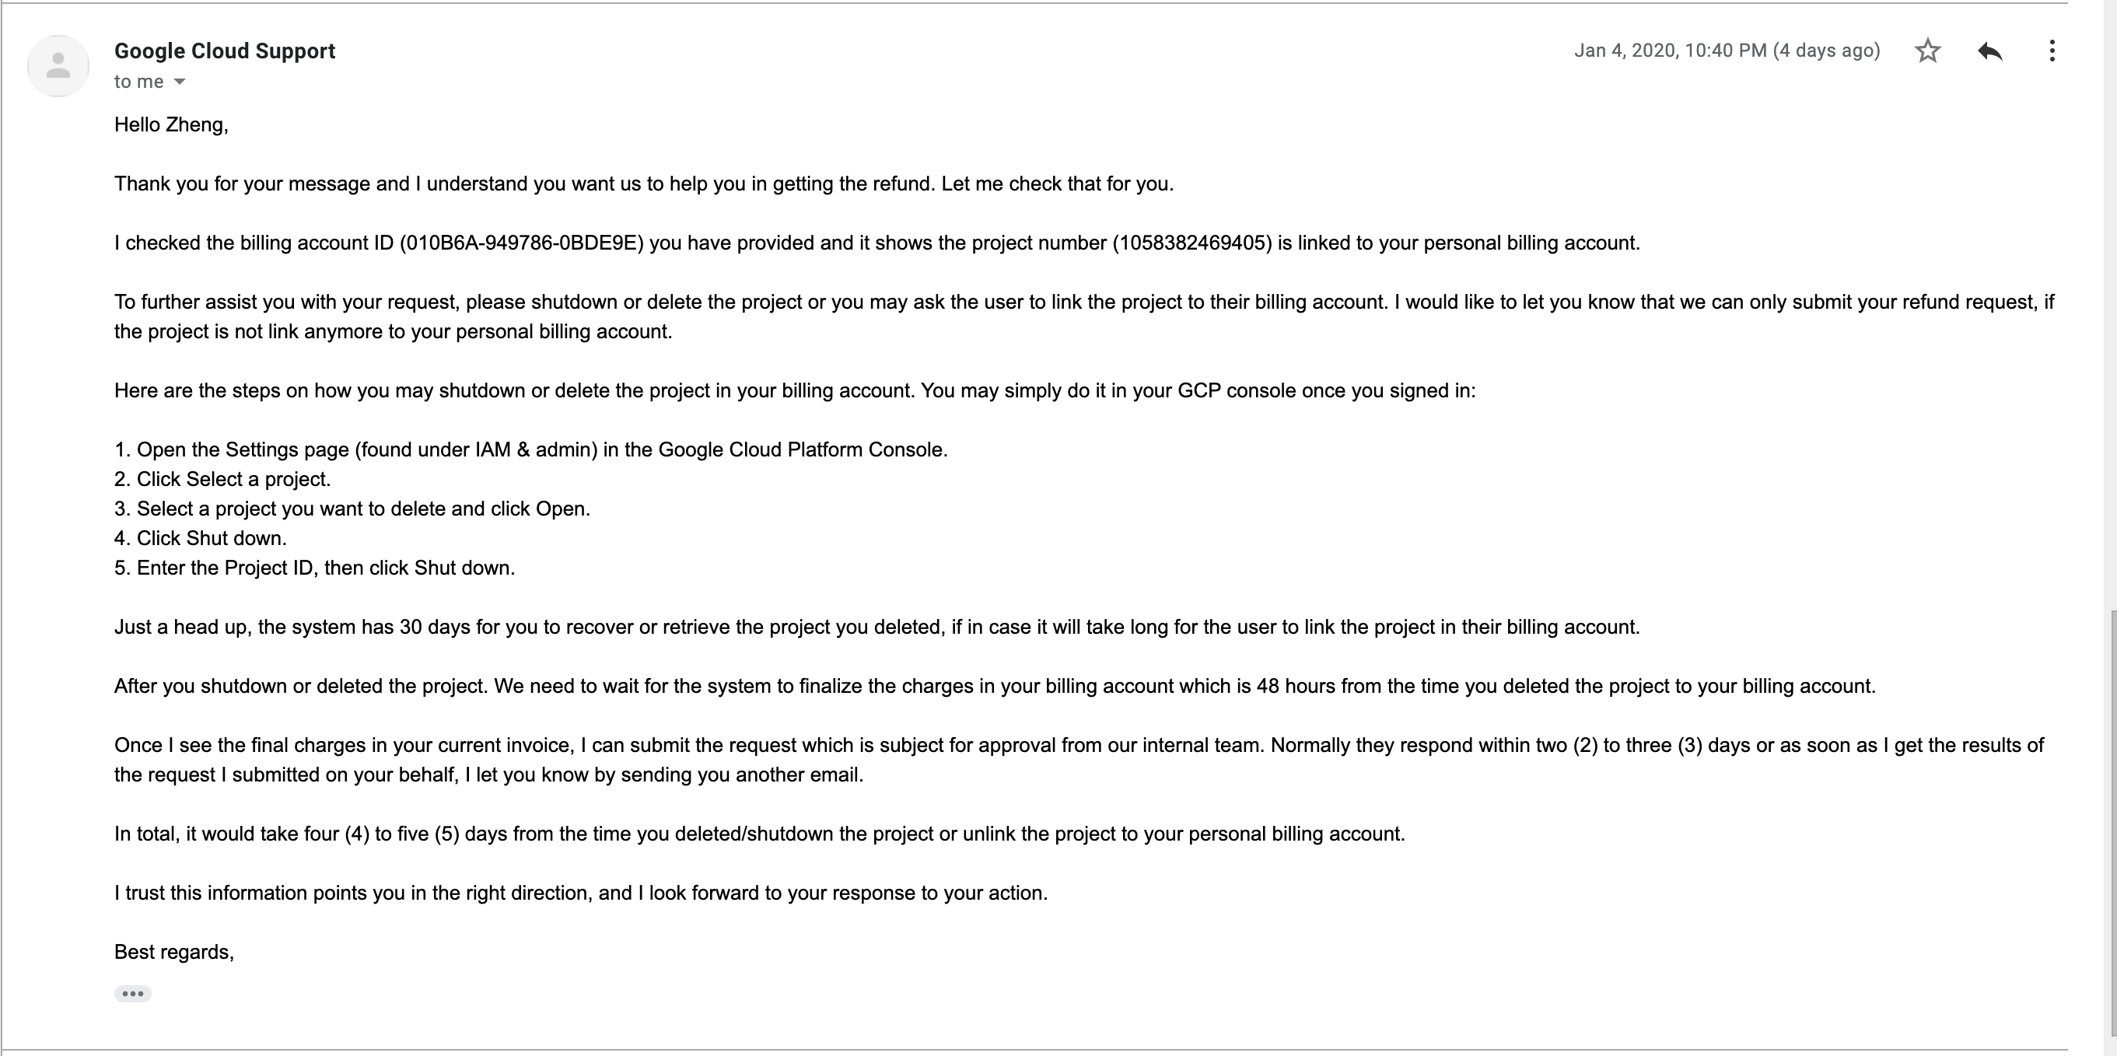This screenshot has height=1056, width=2117.
Task: Star this Google Cloud Support email
Action: pos(1927,51)
